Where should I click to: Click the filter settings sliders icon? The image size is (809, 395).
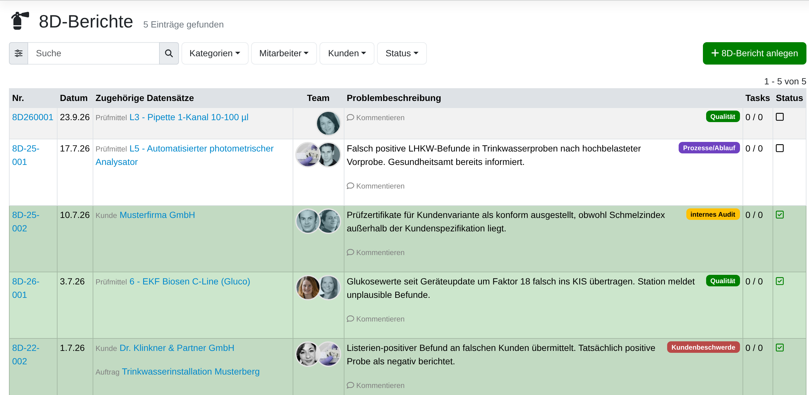19,53
